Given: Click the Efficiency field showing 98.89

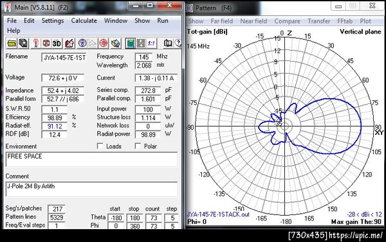Looking at the screenshot, I should (x=55, y=118).
